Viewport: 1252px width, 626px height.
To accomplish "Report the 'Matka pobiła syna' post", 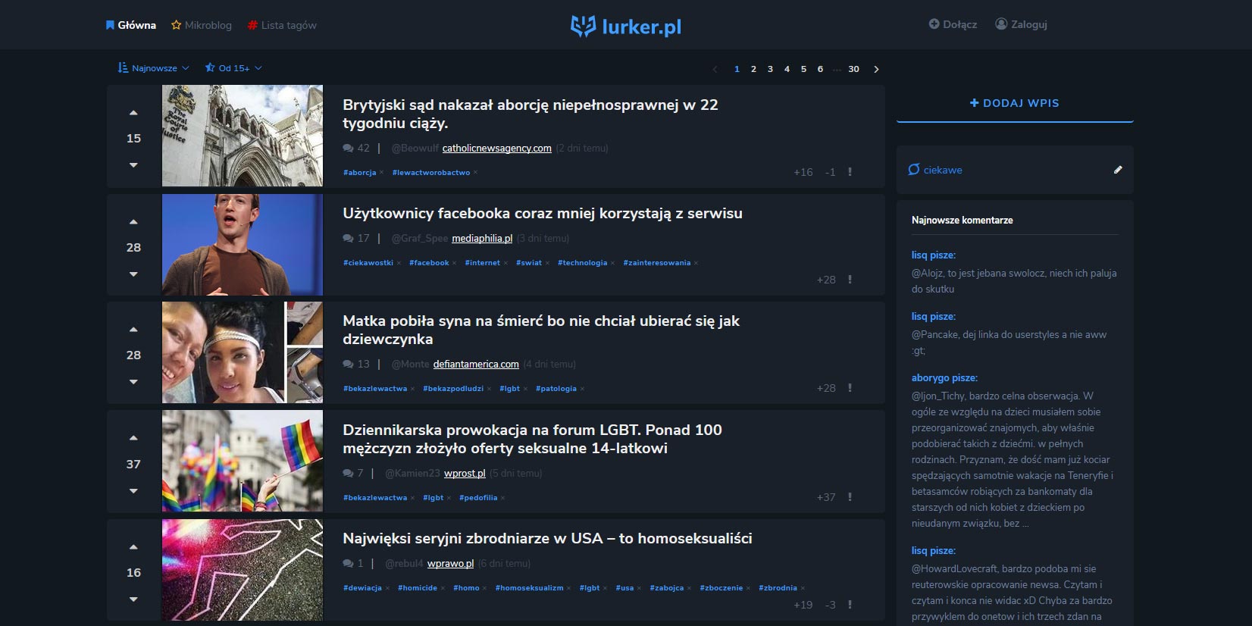I will click(850, 388).
